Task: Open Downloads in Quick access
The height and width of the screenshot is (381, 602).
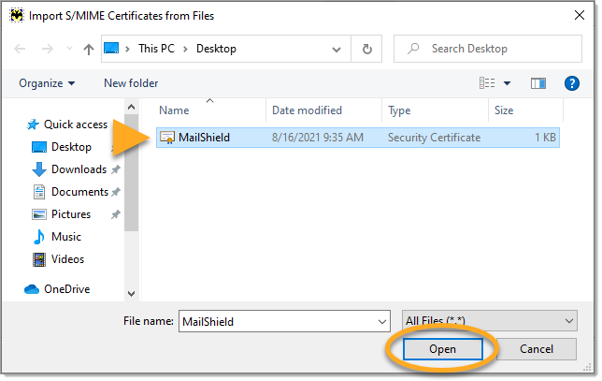Action: 79,169
